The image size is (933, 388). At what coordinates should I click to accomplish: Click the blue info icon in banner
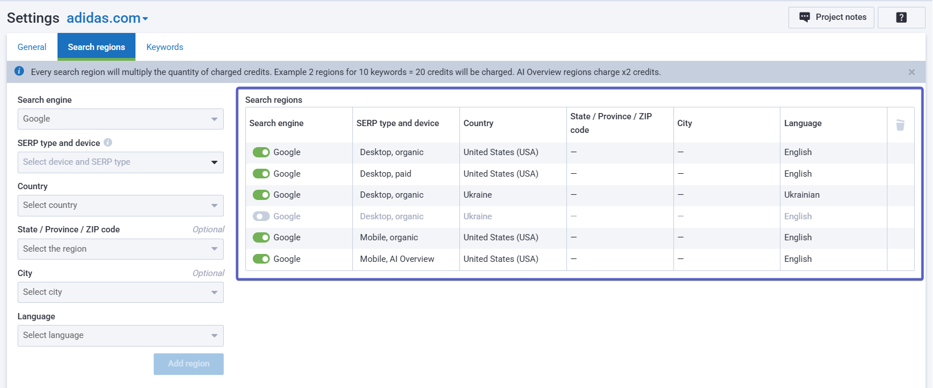[19, 72]
